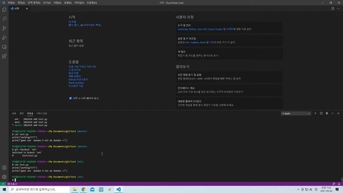Open File Explorer from the taskbar

(74, 189)
